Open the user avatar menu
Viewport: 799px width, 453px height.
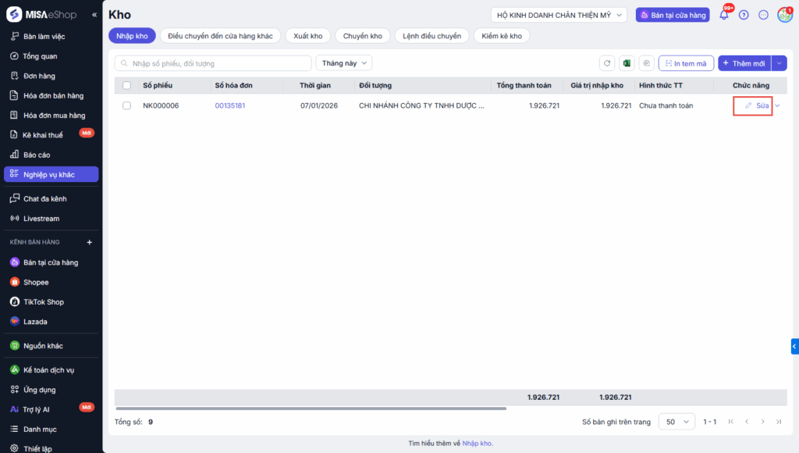click(785, 15)
